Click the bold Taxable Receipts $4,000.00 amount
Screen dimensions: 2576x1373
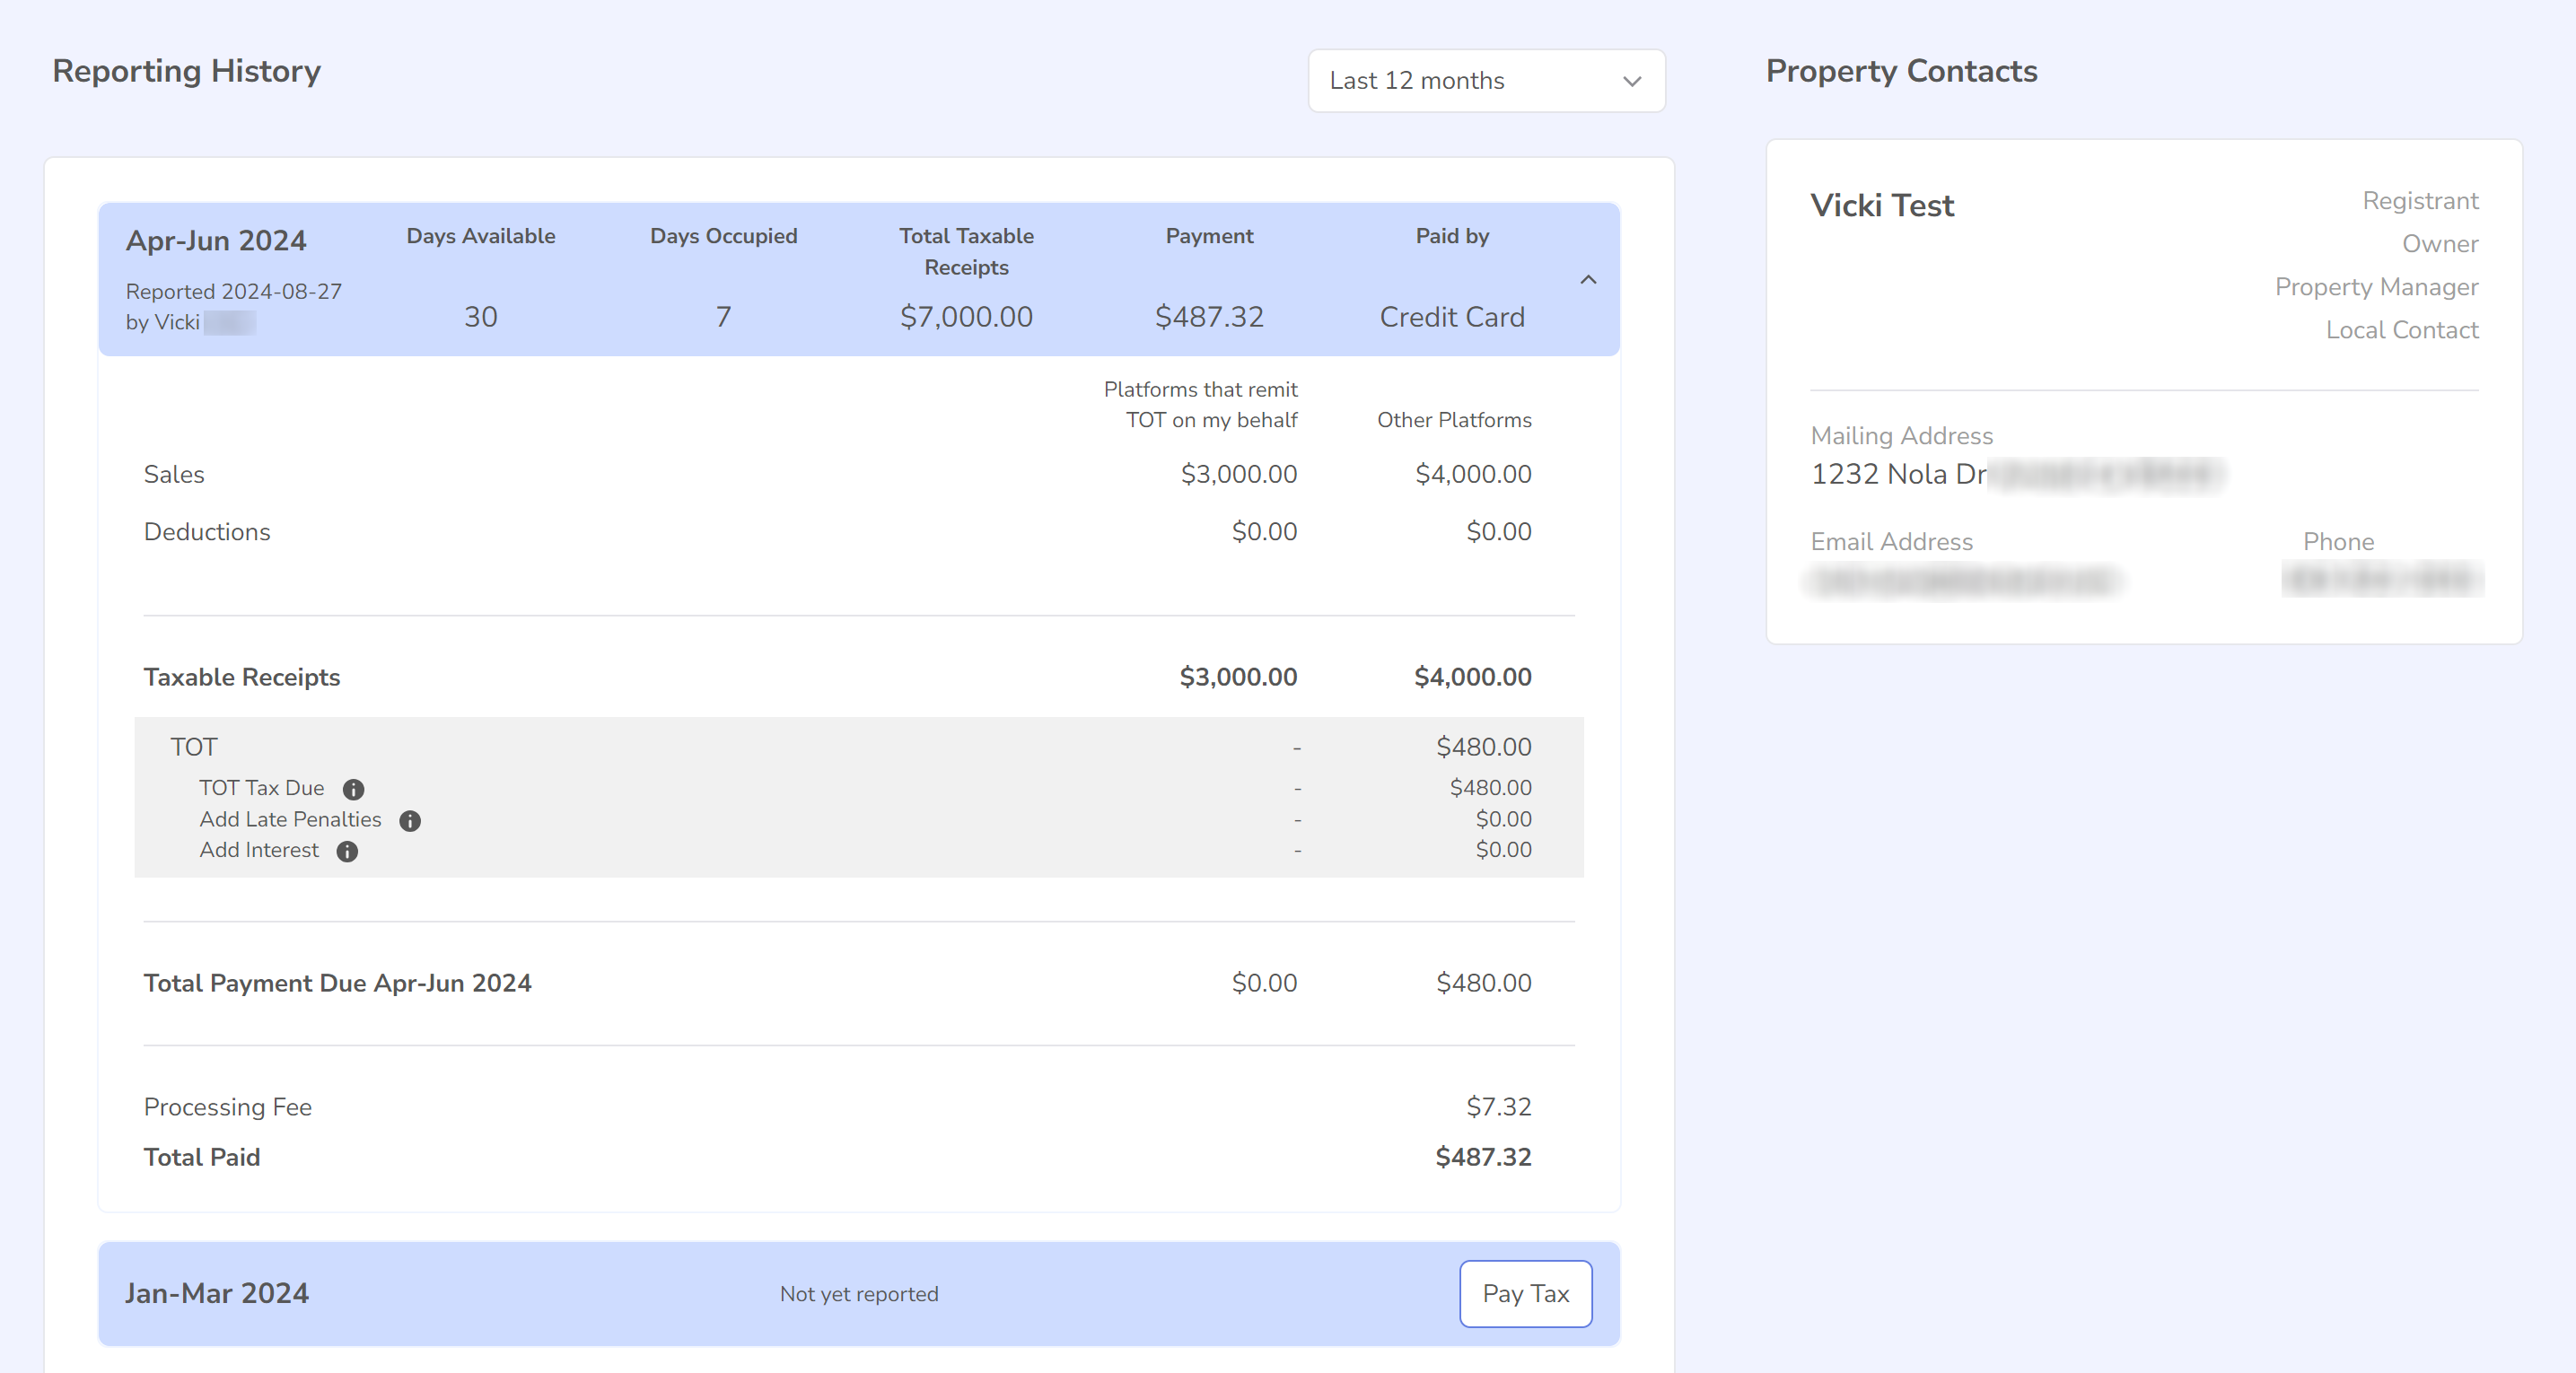(1473, 677)
